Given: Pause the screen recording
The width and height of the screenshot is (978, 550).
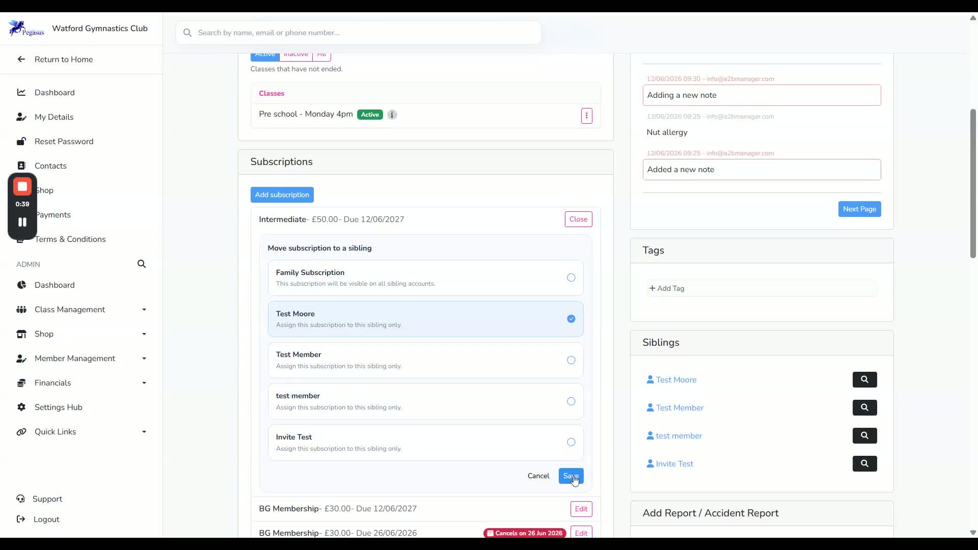Looking at the screenshot, I should click(22, 222).
